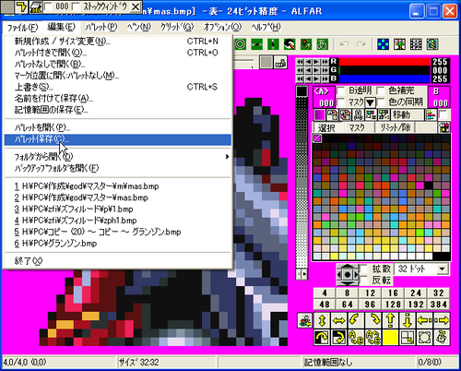The height and width of the screenshot is (371, 461).
Task: Click the flower-with-arrow icon left of the flip buttons
Action: [x=305, y=320]
